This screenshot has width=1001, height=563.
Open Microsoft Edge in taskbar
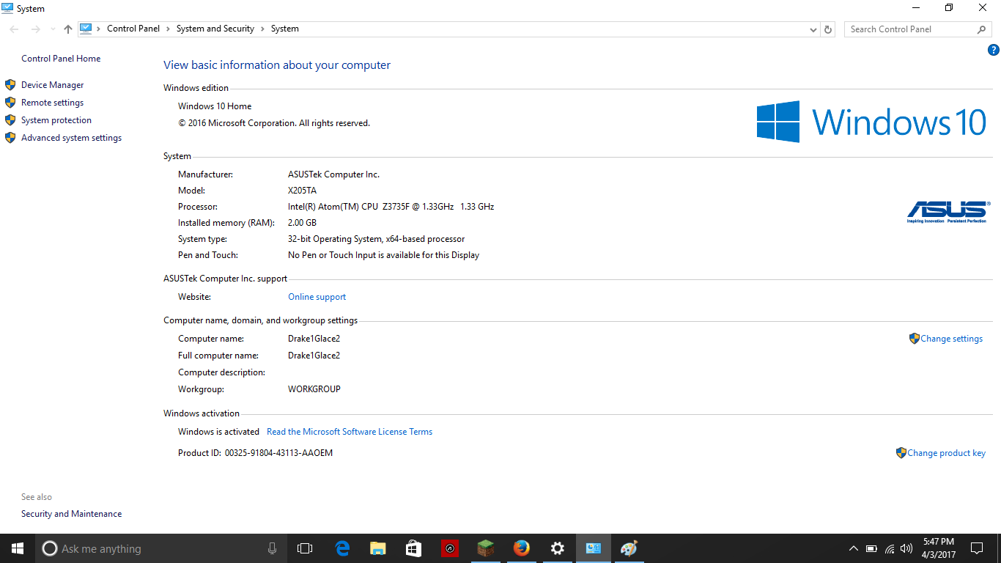(x=342, y=548)
